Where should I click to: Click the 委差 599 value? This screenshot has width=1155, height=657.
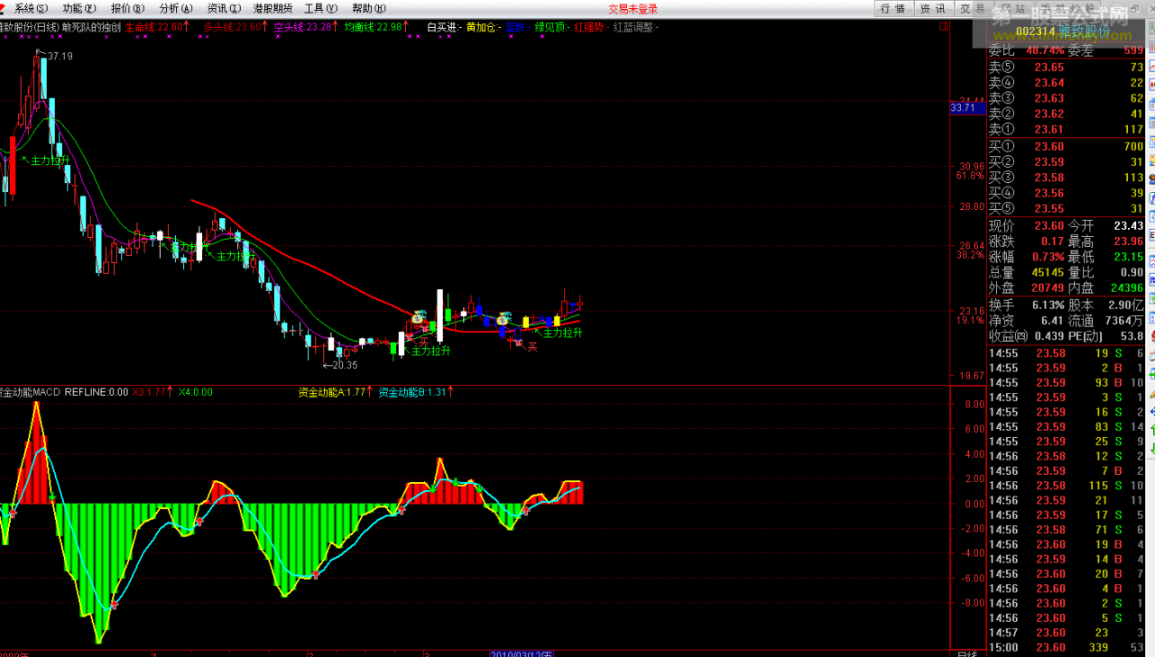1133,50
